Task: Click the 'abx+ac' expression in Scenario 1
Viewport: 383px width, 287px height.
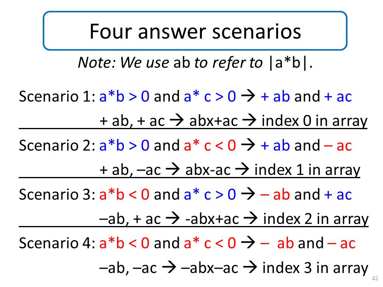Action: point(213,121)
